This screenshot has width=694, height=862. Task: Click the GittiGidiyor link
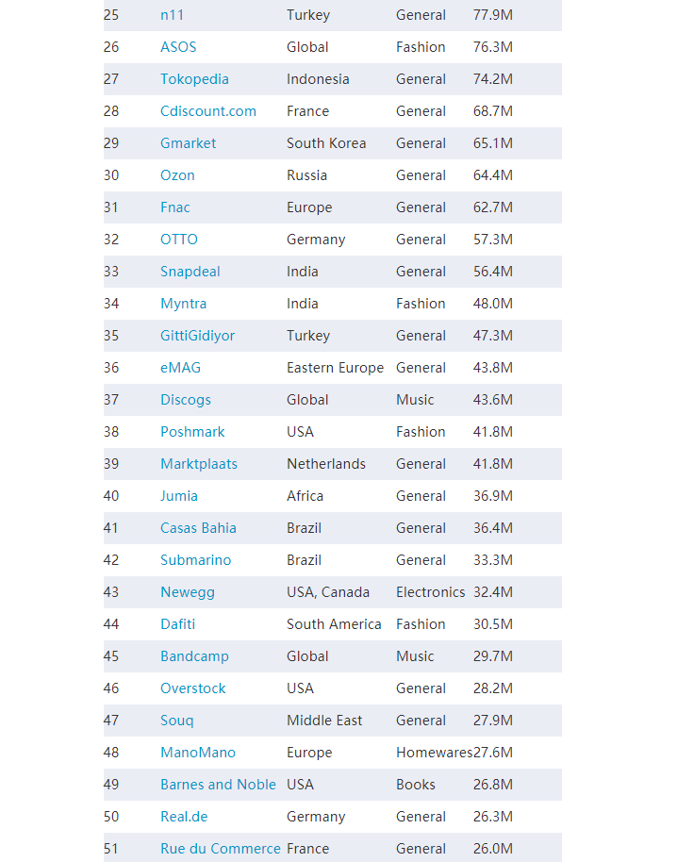click(x=197, y=336)
